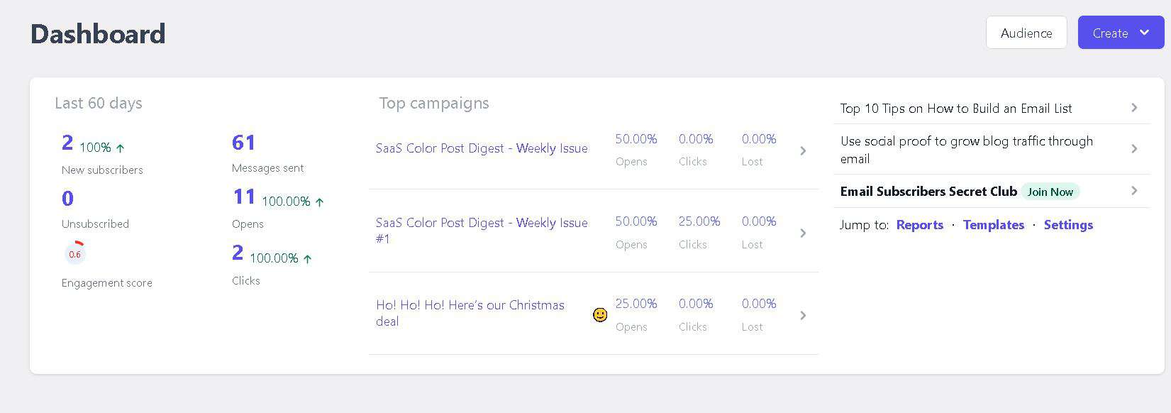The height and width of the screenshot is (413, 1171).
Task: Click the smiley emoji beside Christmas deal
Action: (600, 314)
